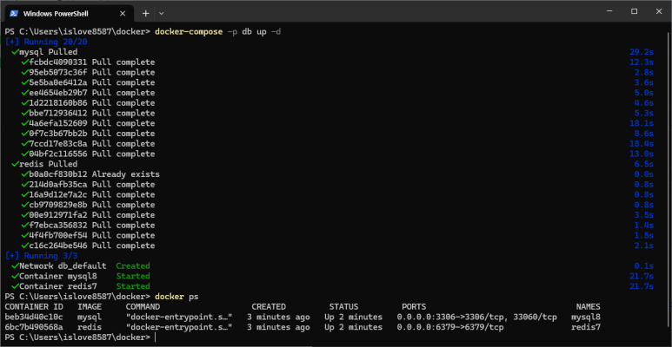Click the 'CONTAINER ID' column header
This screenshot has width=672, height=347.
click(x=34, y=307)
